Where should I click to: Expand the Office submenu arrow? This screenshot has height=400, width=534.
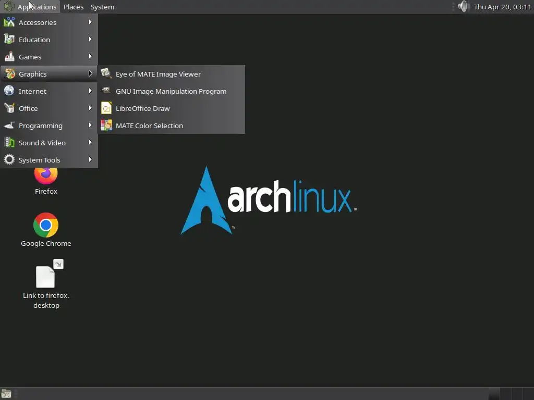click(x=90, y=108)
